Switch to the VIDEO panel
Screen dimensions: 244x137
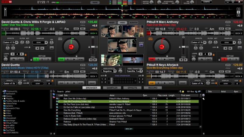click(x=122, y=23)
